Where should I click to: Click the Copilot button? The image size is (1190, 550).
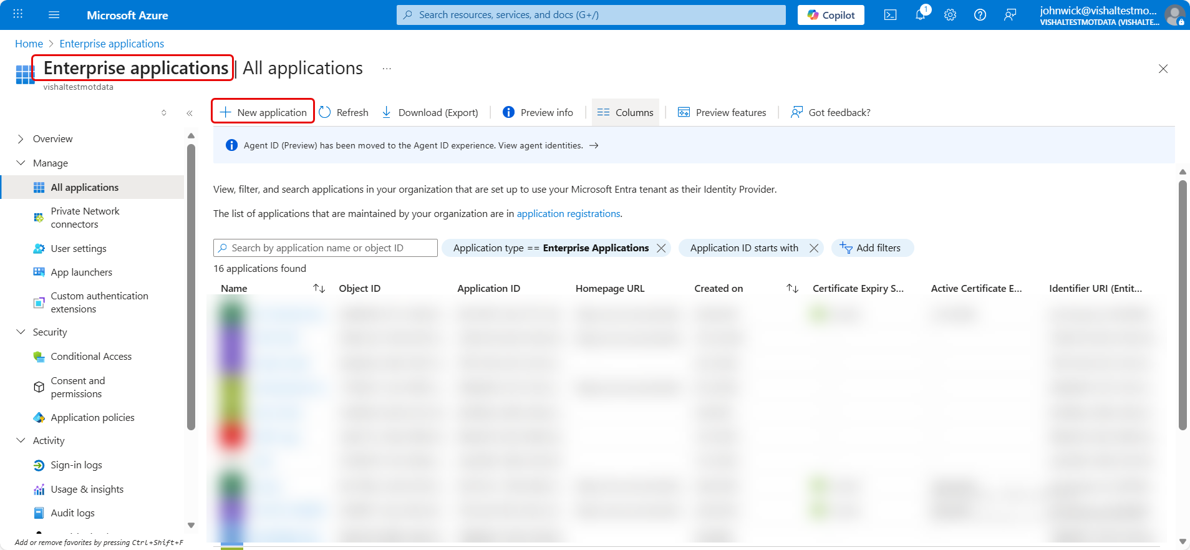(831, 15)
